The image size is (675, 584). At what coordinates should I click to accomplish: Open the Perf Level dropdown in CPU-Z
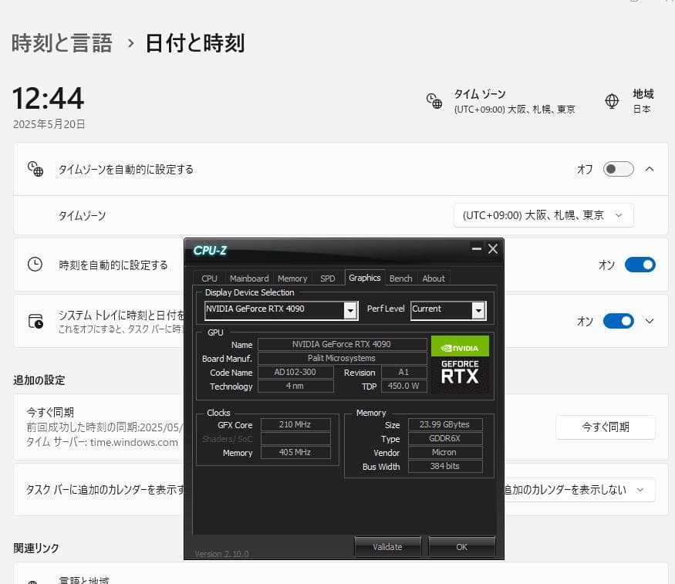(479, 309)
